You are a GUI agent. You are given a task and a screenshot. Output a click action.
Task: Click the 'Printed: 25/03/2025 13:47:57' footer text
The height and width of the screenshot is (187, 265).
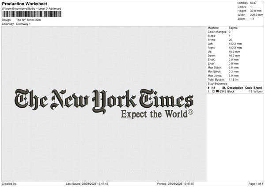(x=176, y=184)
